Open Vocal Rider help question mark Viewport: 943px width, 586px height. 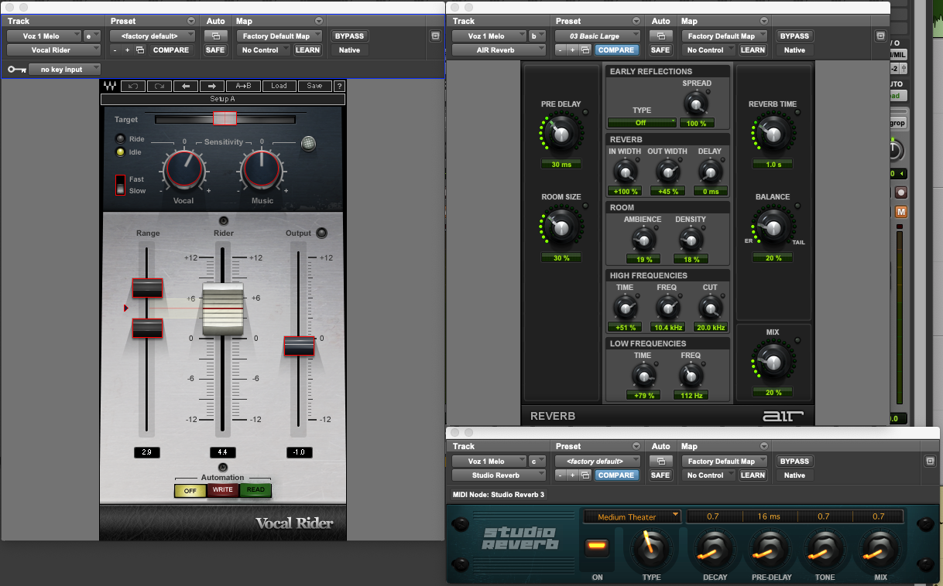tap(339, 86)
